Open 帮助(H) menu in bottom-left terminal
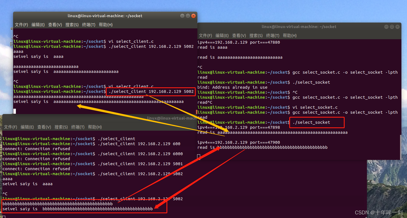 [95, 127]
